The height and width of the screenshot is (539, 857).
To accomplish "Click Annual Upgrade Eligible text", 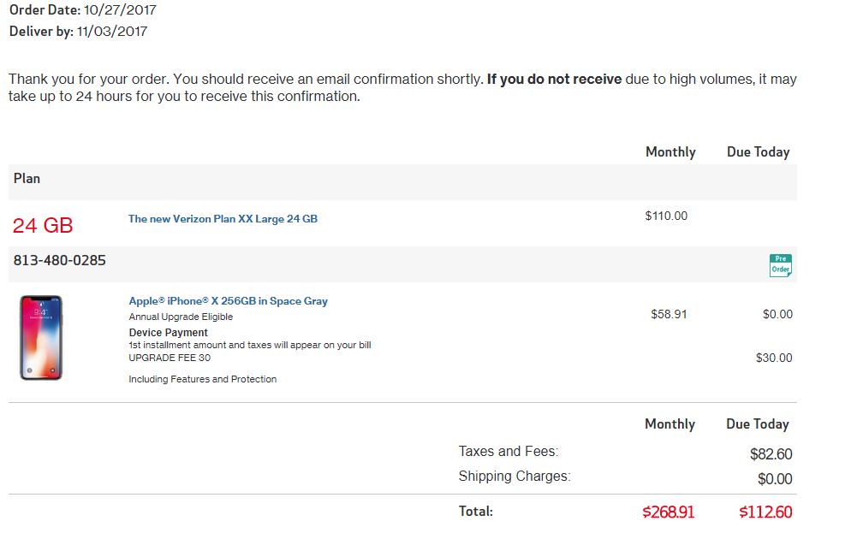I will coord(181,317).
